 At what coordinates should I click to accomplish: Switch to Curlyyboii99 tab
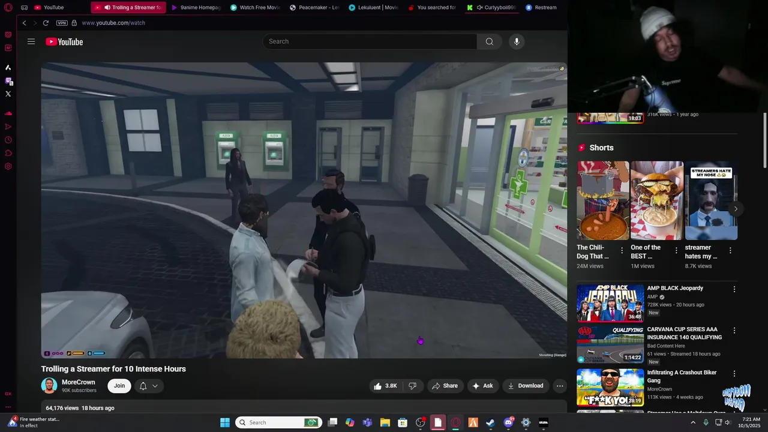(491, 8)
